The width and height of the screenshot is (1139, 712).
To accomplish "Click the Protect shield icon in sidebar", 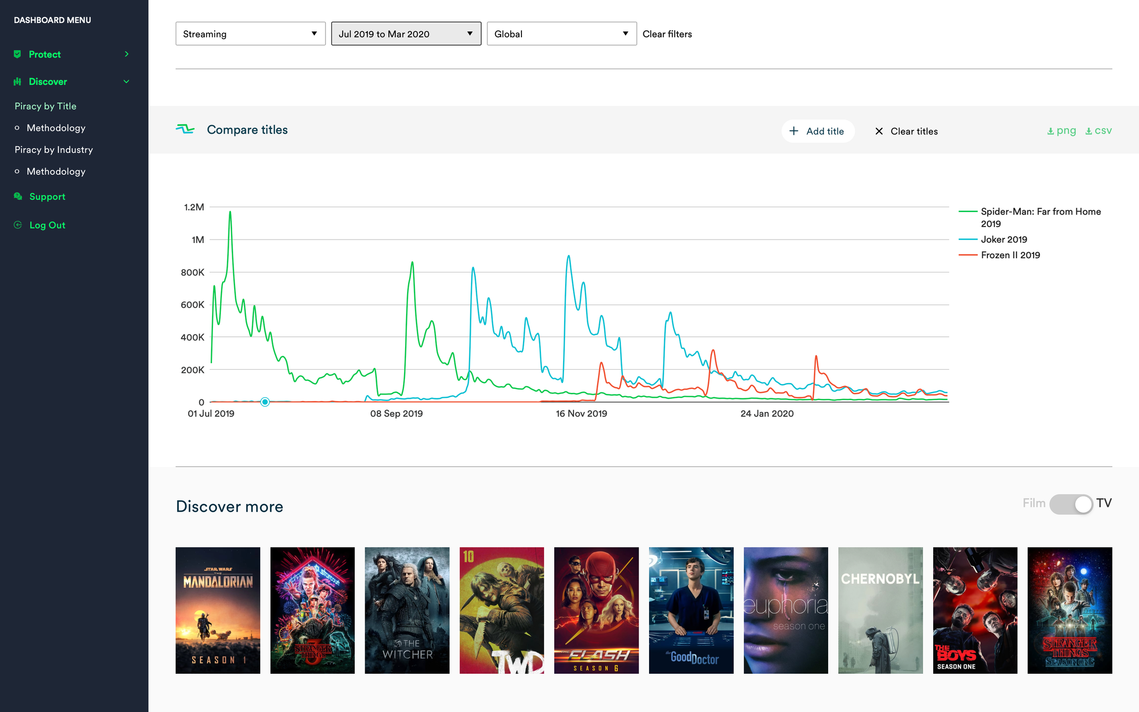I will (x=17, y=54).
